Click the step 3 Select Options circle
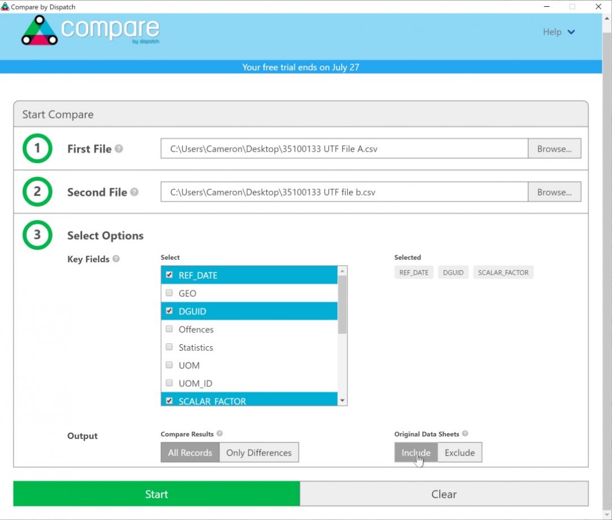The height and width of the screenshot is (520, 612). (37, 235)
